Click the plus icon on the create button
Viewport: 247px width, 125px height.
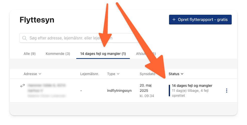pos(174,19)
